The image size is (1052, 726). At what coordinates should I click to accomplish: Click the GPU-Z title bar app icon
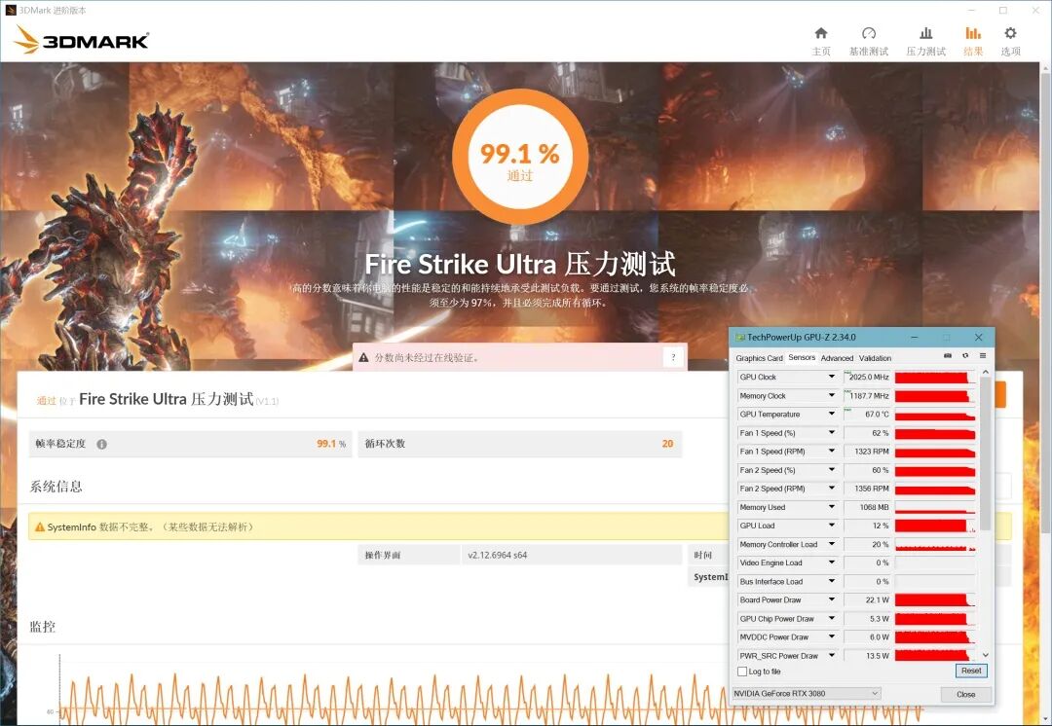point(740,337)
